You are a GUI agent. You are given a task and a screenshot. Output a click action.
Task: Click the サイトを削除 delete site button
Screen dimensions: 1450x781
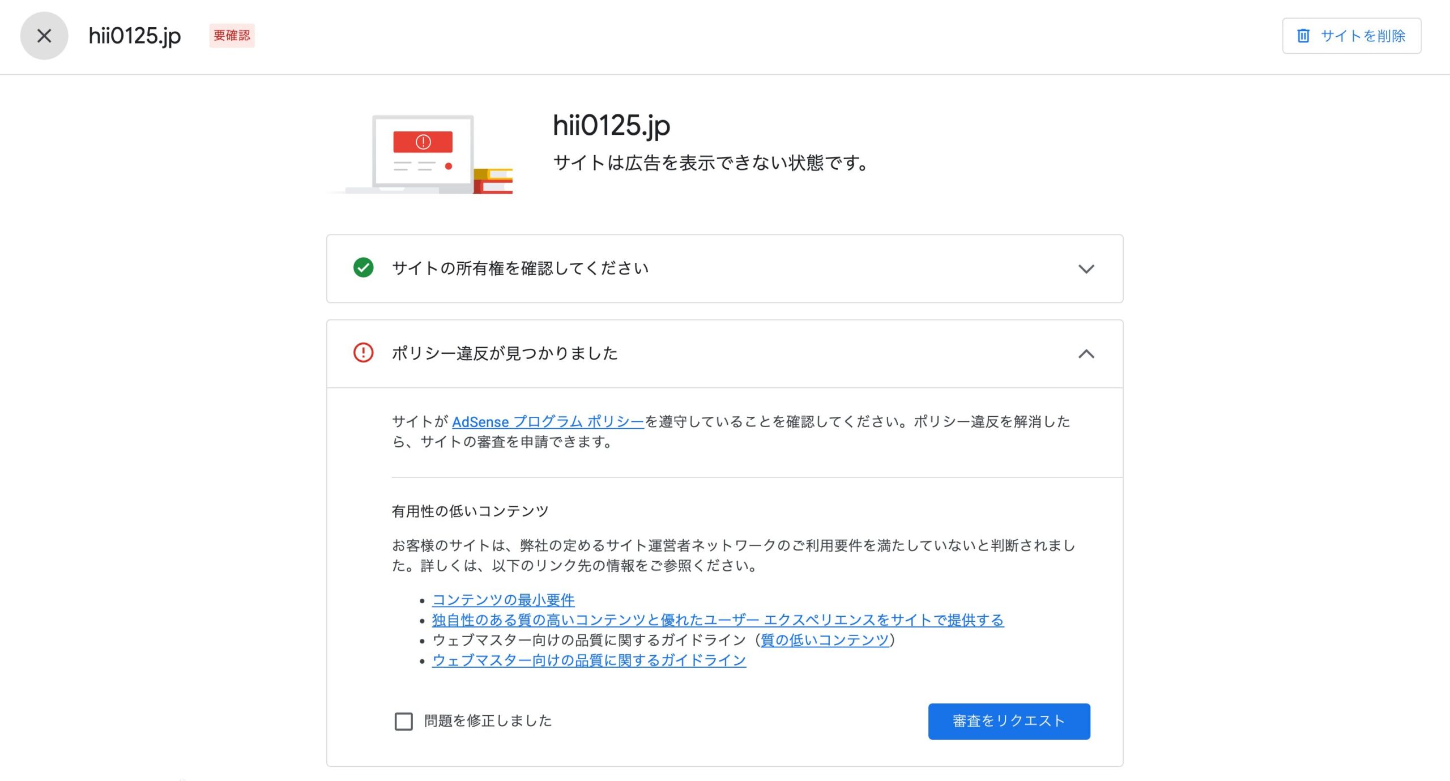[x=1351, y=36]
